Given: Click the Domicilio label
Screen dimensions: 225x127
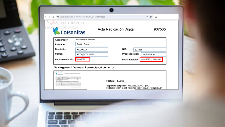Looking at the screenshot, I should [x=60, y=49].
